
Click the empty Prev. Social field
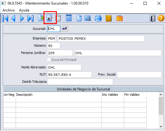click(139, 75)
